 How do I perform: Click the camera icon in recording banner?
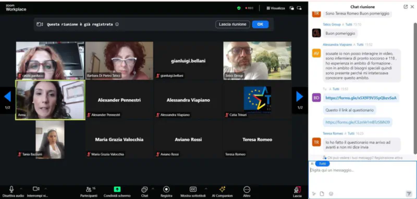(40, 24)
